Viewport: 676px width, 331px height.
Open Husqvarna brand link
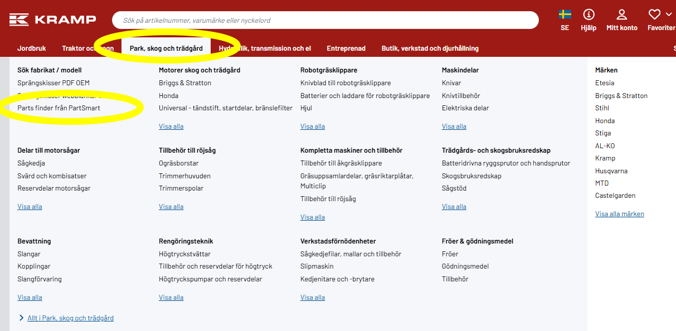click(x=611, y=171)
